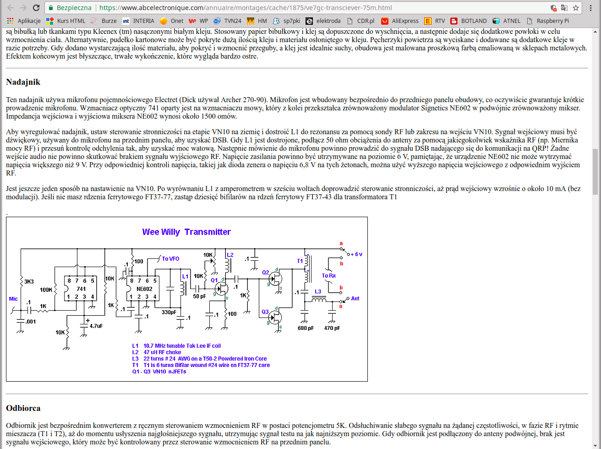601x449 pixels.
Task: Open the TVN24 bookmark
Action: pyautogui.click(x=228, y=21)
